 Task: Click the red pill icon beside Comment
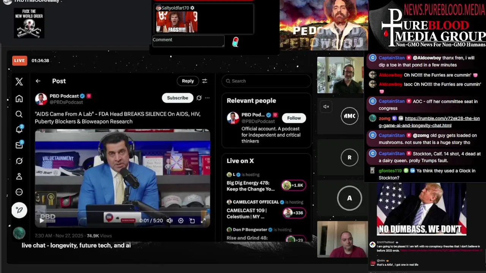[x=235, y=42]
